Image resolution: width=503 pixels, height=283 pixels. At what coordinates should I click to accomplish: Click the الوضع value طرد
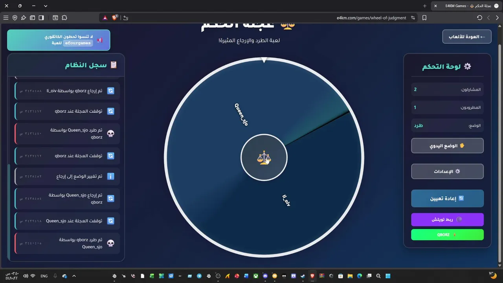[418, 126]
